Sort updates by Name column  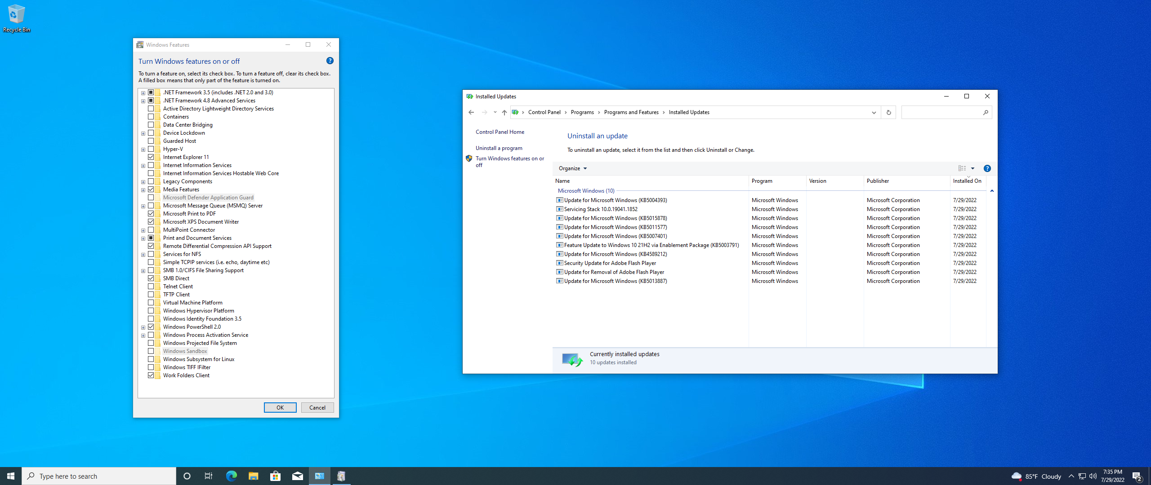tap(651, 181)
